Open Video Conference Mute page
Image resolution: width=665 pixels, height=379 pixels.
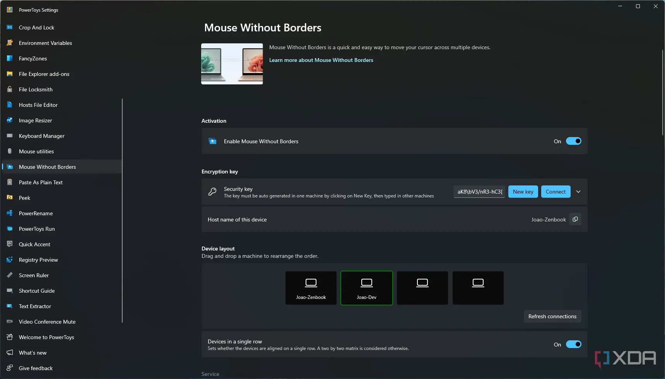pyautogui.click(x=62, y=322)
